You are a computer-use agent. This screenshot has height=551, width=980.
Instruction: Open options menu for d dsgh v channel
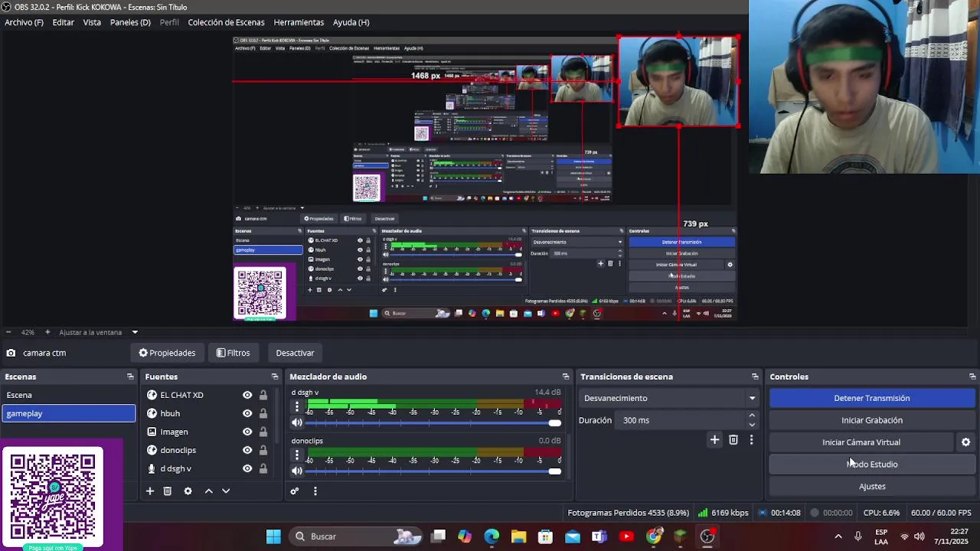(297, 406)
